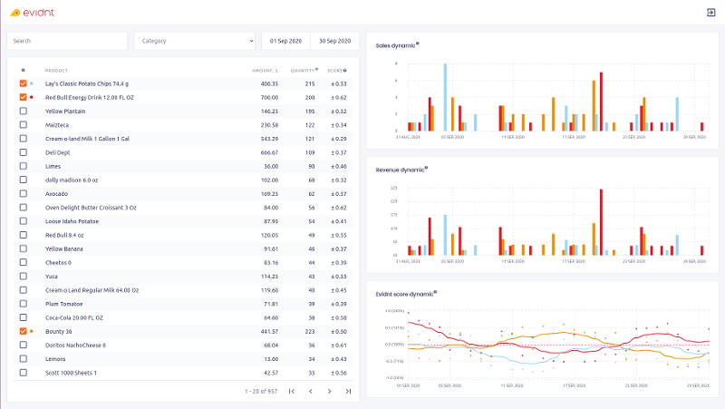Check the Coca-Cola 20.00 FL OZ checkbox
Screen dimensions: 725x409
click(24, 317)
